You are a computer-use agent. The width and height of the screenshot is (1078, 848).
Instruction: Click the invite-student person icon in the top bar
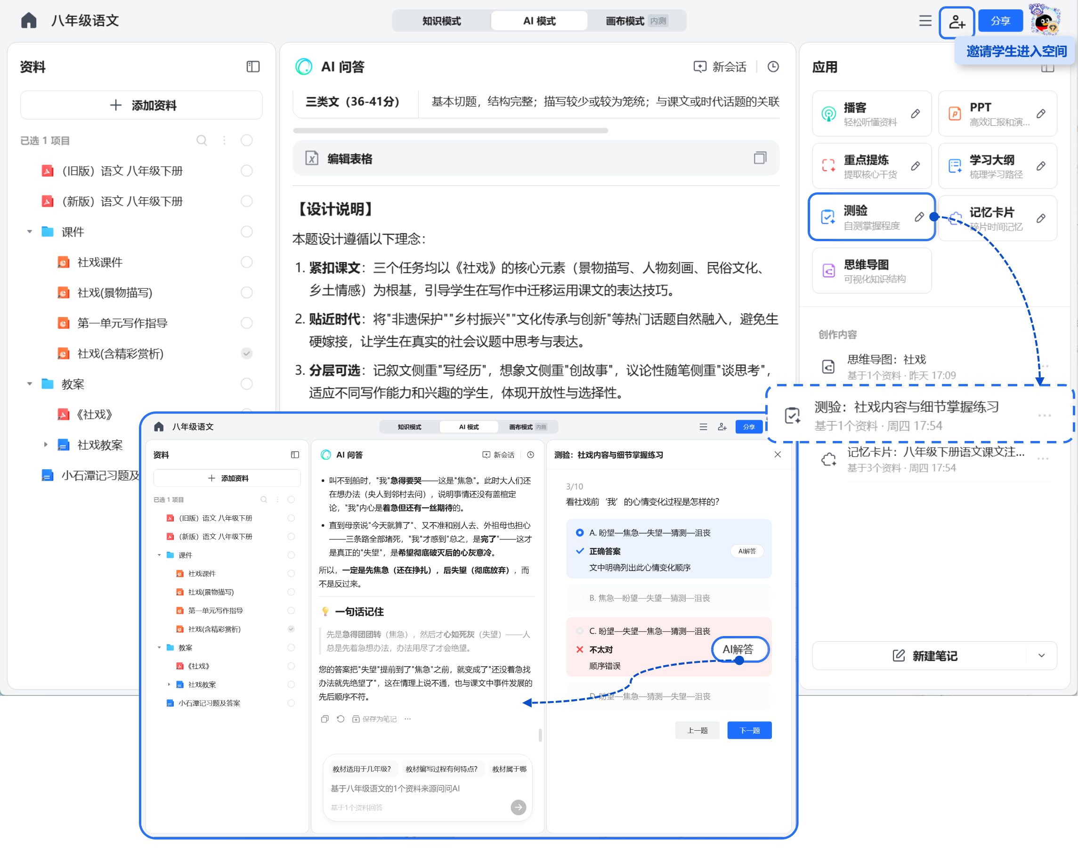pyautogui.click(x=956, y=21)
